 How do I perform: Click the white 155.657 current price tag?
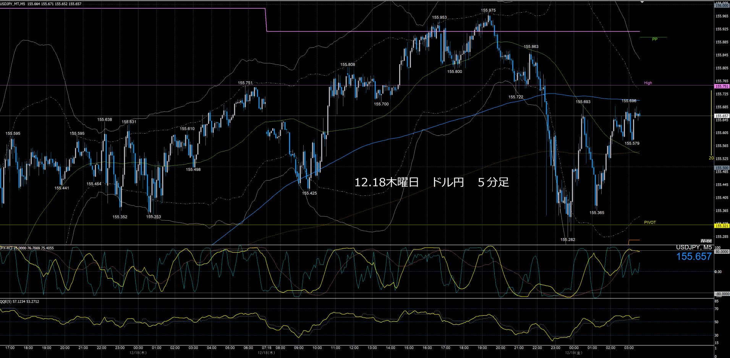(722, 116)
